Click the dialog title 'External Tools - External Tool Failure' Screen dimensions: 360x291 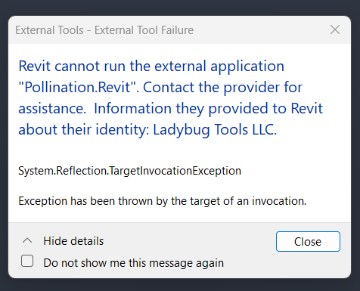coord(104,30)
